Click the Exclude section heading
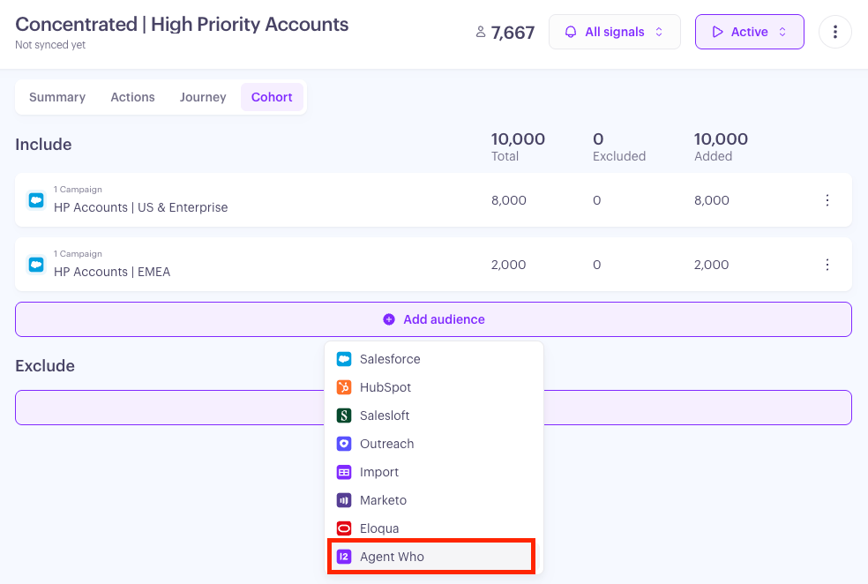Screen dimensions: 868x584 pyautogui.click(x=45, y=366)
